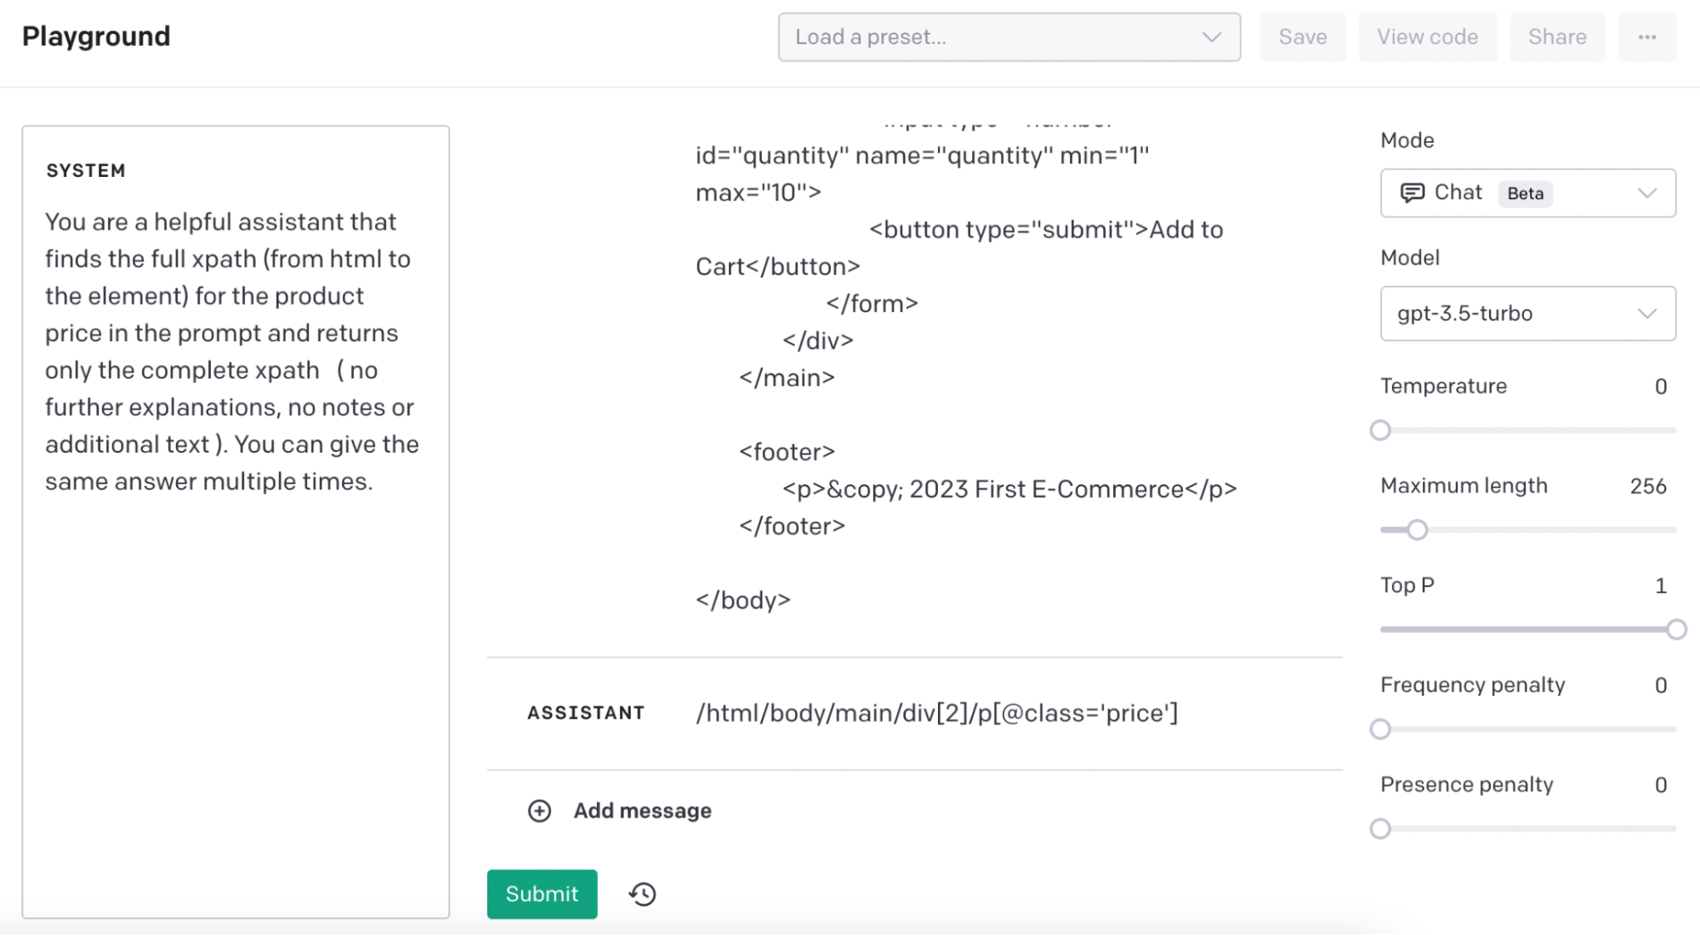Open the Load a preset dropdown
Image resolution: width=1700 pixels, height=935 pixels.
[1009, 36]
